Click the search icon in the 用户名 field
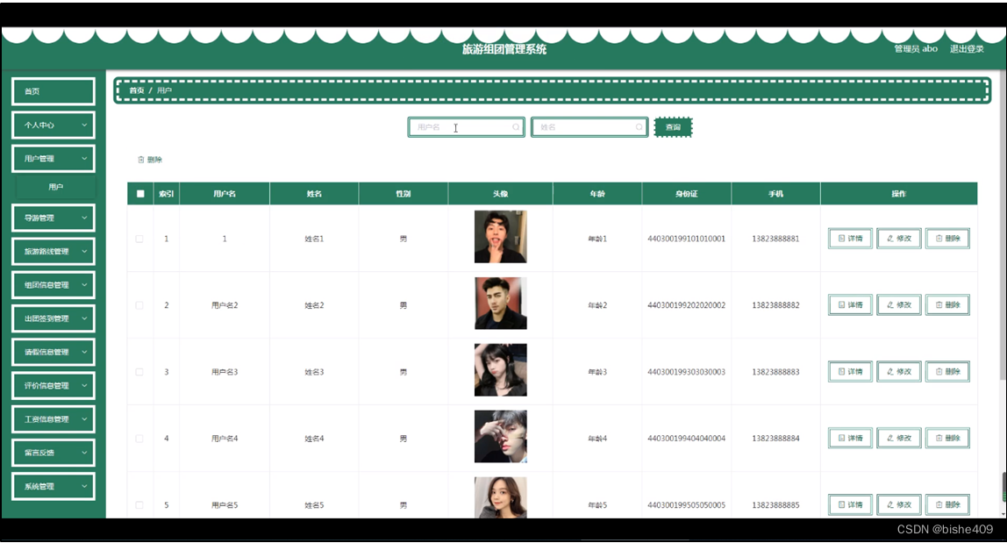 (516, 127)
